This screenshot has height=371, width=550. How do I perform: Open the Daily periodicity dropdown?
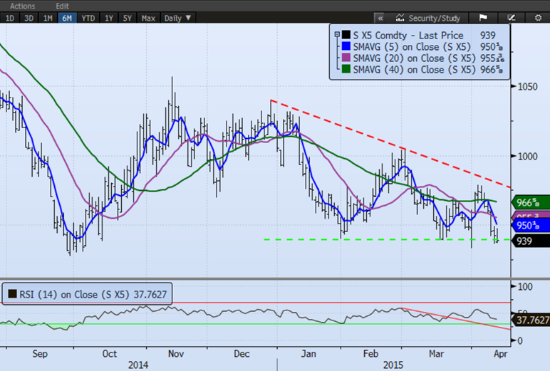click(177, 18)
